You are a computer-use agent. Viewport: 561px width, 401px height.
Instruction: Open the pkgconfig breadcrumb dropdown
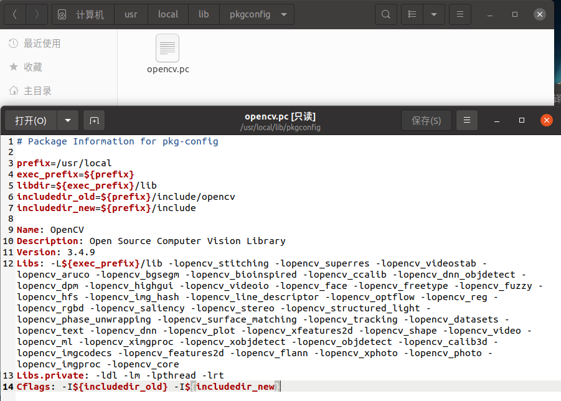coord(284,15)
